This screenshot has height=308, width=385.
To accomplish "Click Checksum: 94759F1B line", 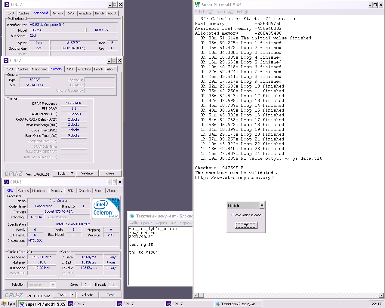I will (219, 168).
